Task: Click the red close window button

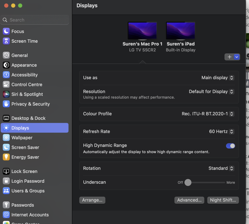Action: click(x=6, y=6)
